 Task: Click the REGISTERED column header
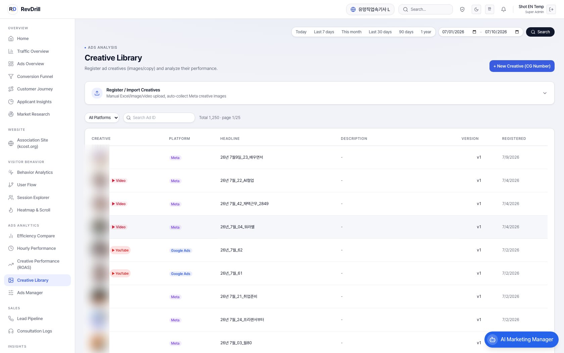click(514, 139)
